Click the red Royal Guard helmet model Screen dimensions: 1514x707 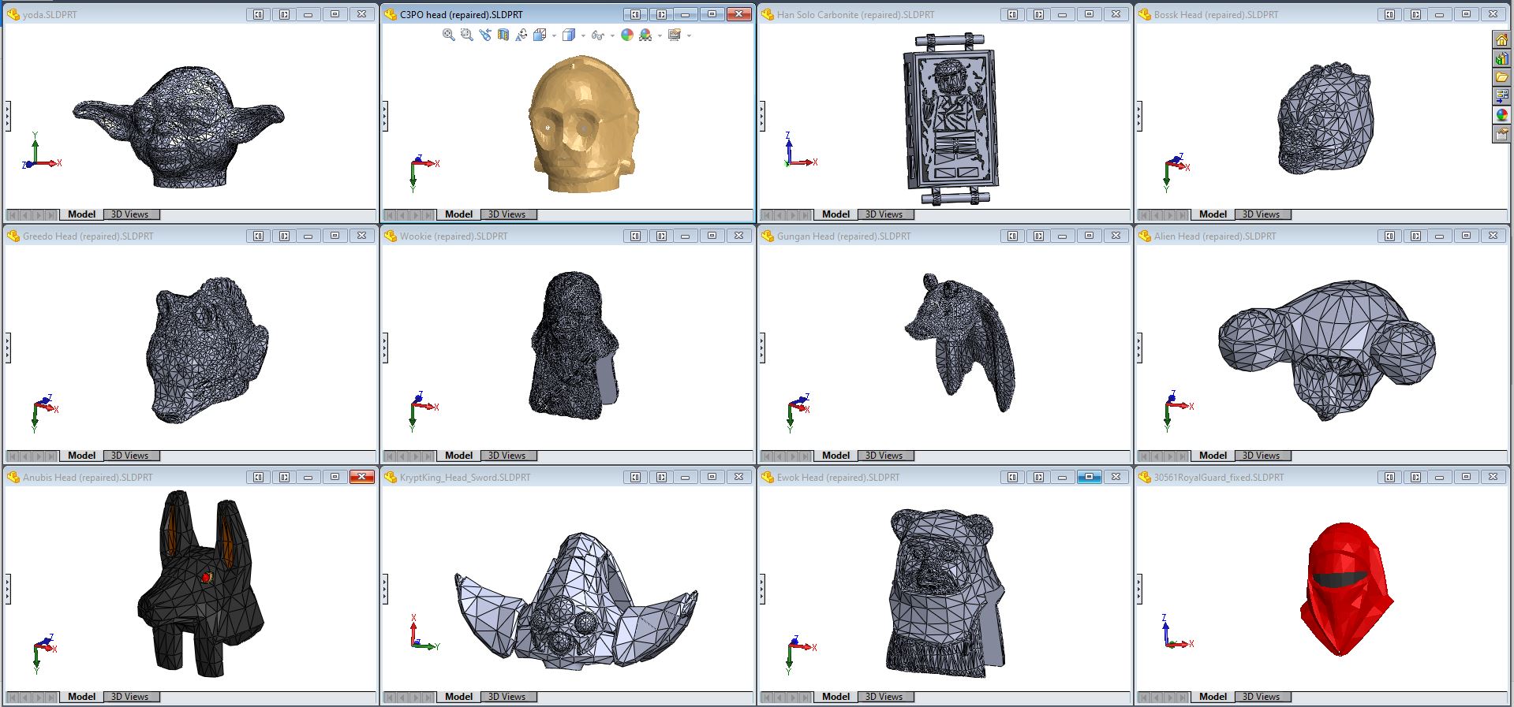pyautogui.click(x=1345, y=588)
